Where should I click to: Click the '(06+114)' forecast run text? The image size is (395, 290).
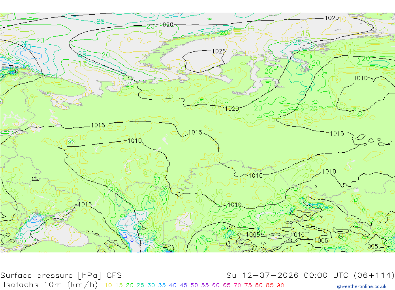coord(374,275)
